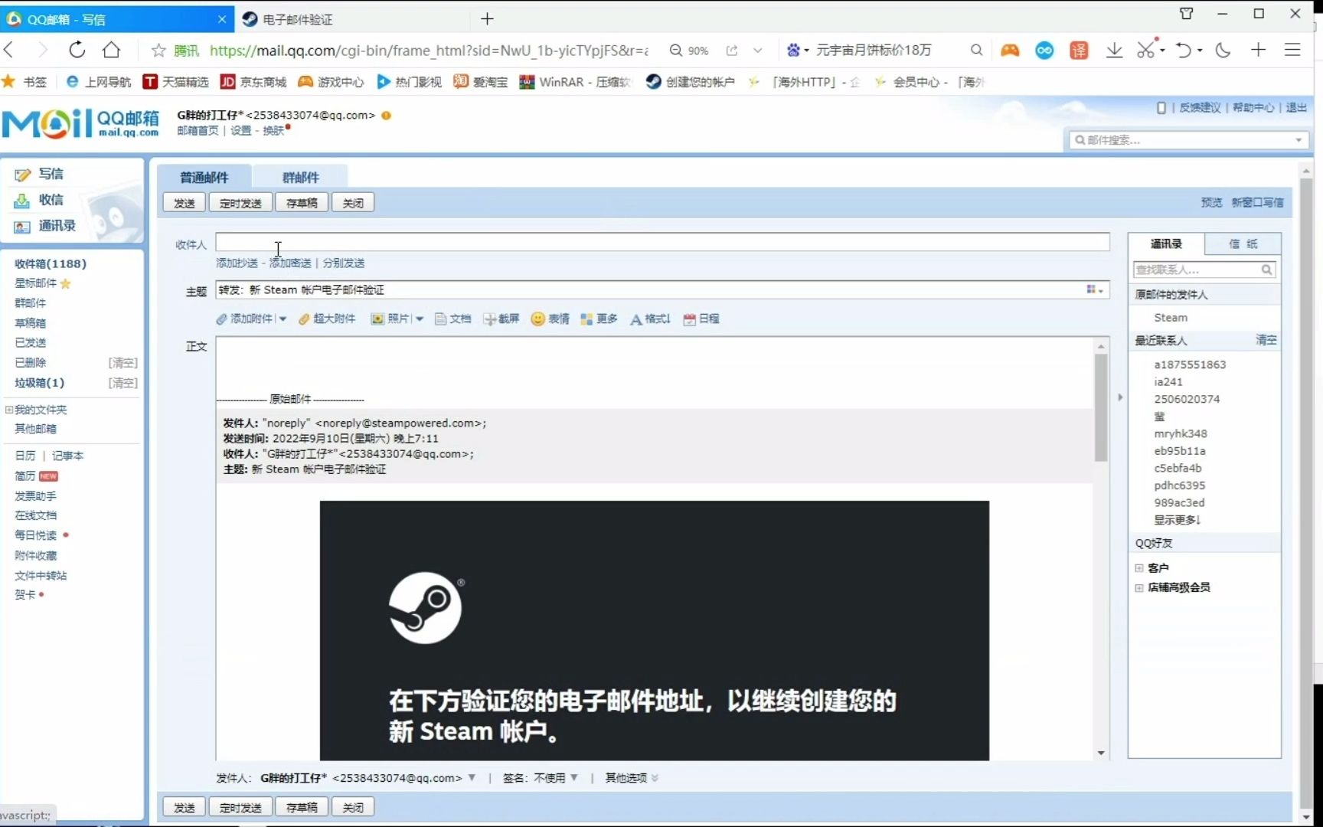The image size is (1323, 827).
Task: Switch to the 群邮件 tab
Action: (300, 177)
